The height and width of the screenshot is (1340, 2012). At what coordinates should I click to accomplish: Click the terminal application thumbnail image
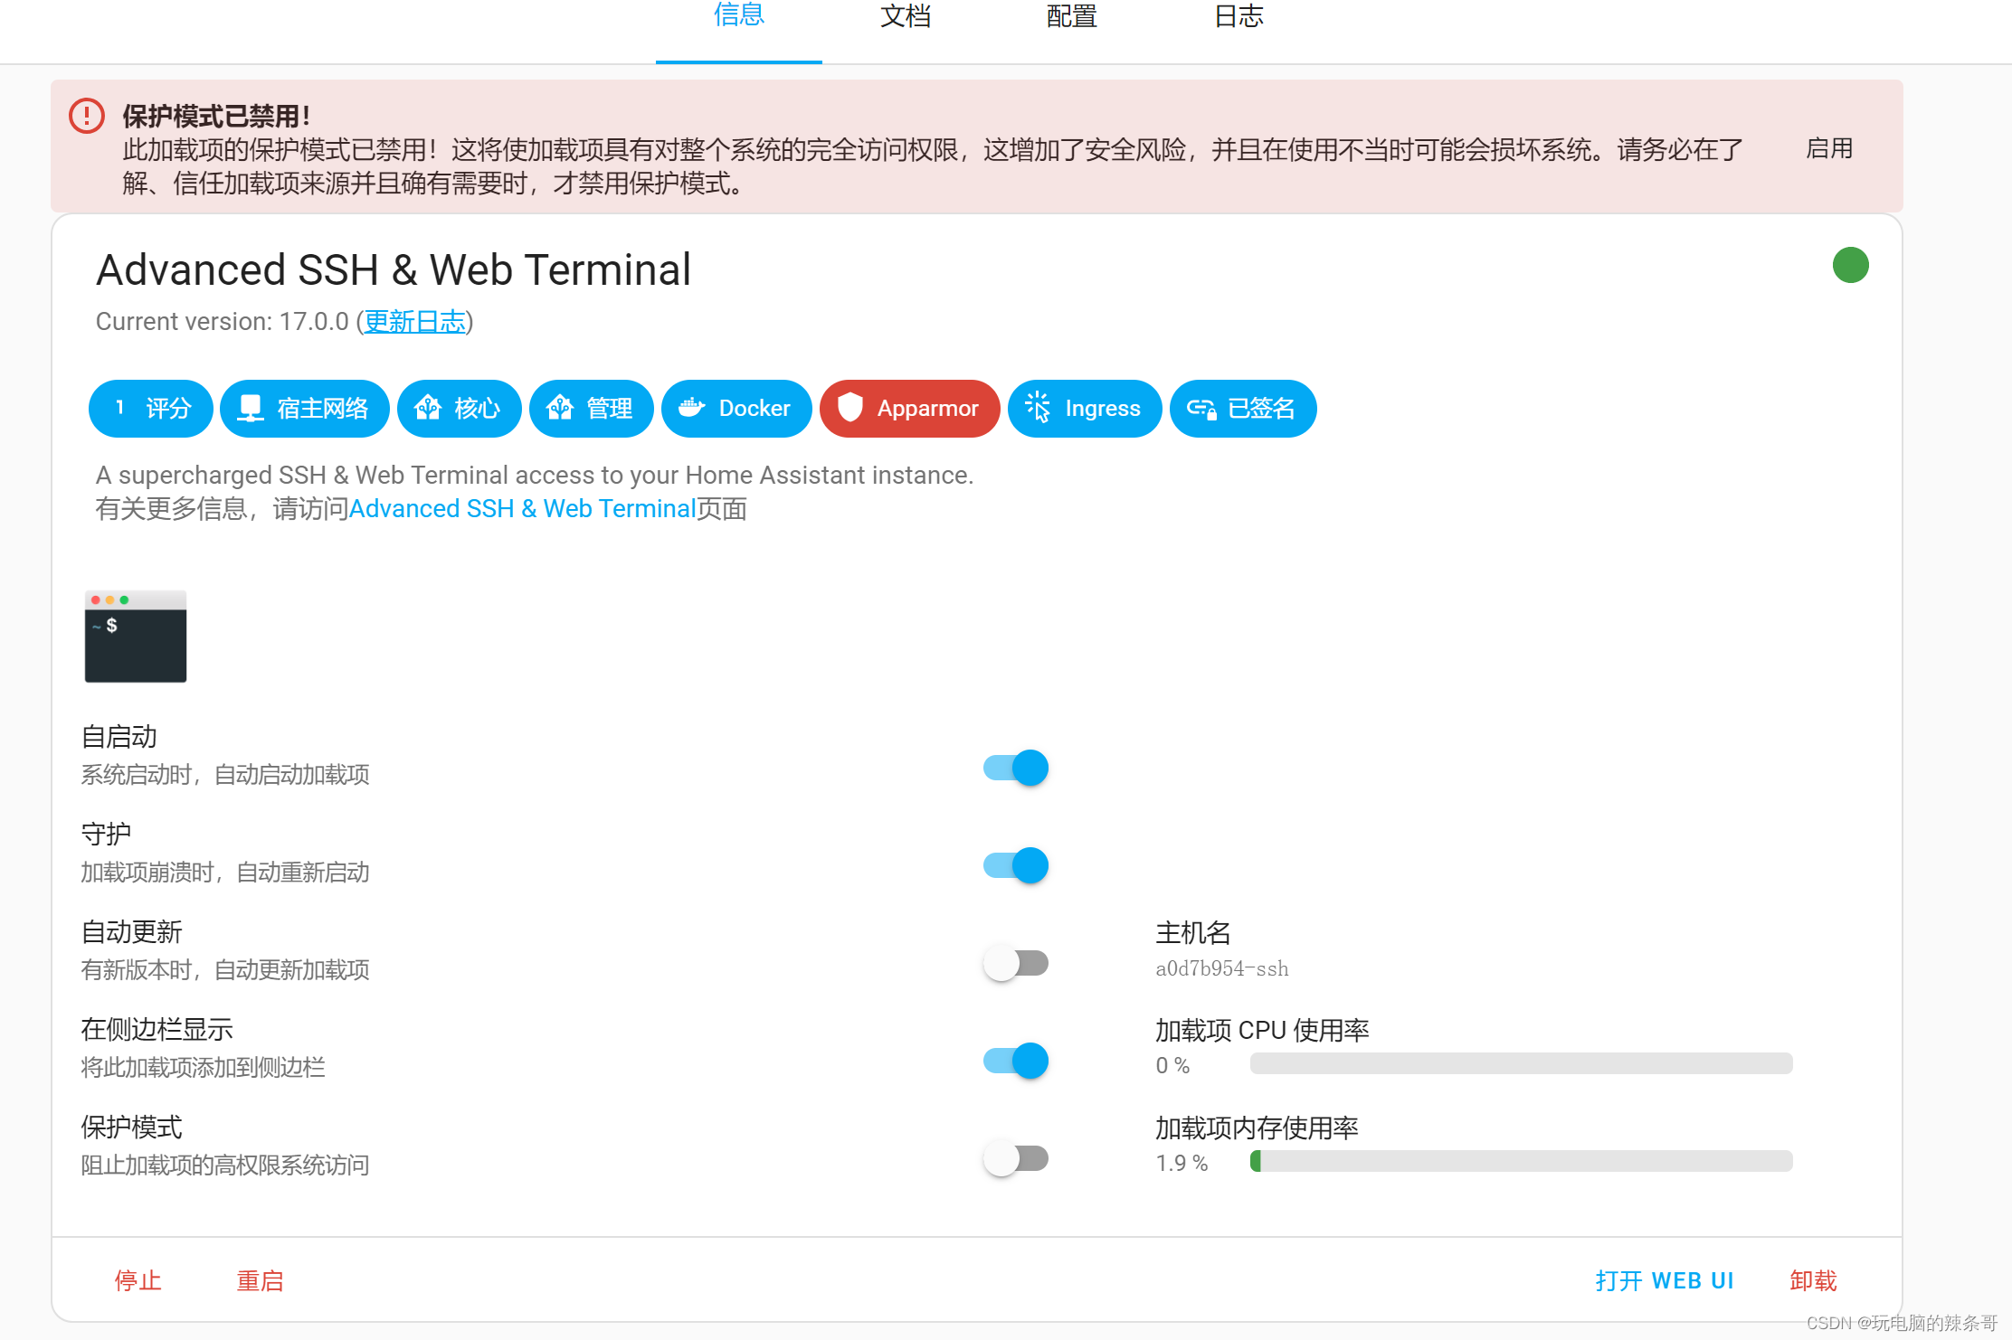point(135,637)
